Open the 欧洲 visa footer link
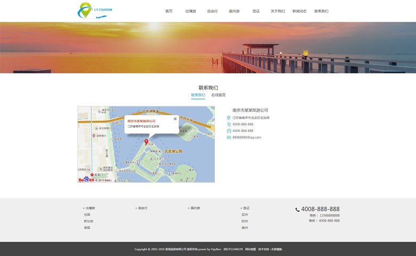The width and height of the screenshot is (416, 256). (244, 221)
